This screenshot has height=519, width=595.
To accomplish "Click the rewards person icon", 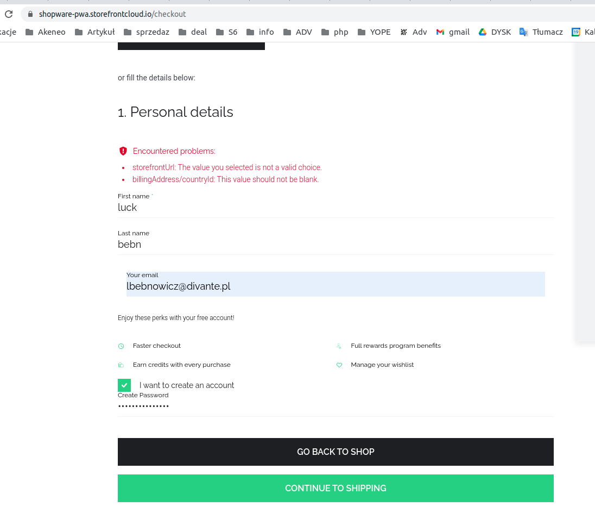I will click(339, 346).
